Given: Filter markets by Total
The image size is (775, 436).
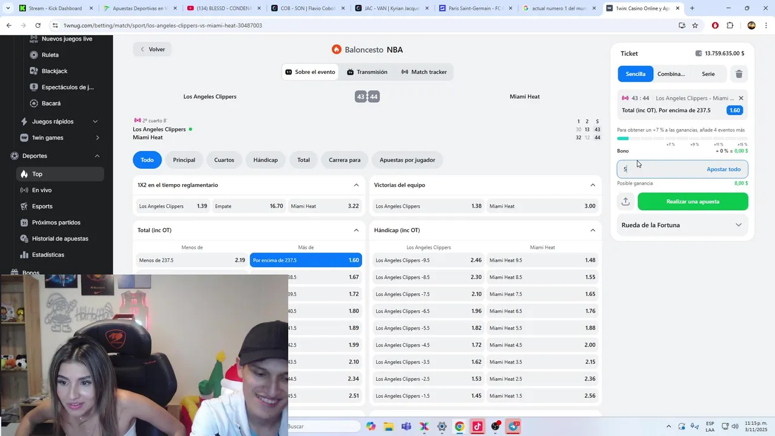Looking at the screenshot, I should 303,160.
